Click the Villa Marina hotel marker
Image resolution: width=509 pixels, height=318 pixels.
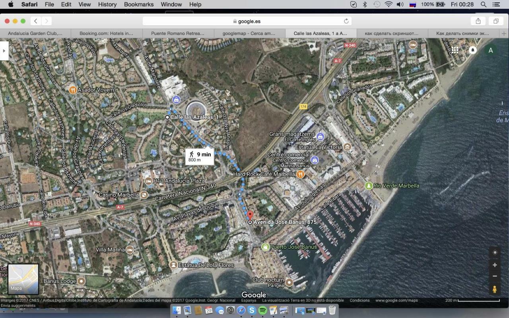[x=130, y=250]
